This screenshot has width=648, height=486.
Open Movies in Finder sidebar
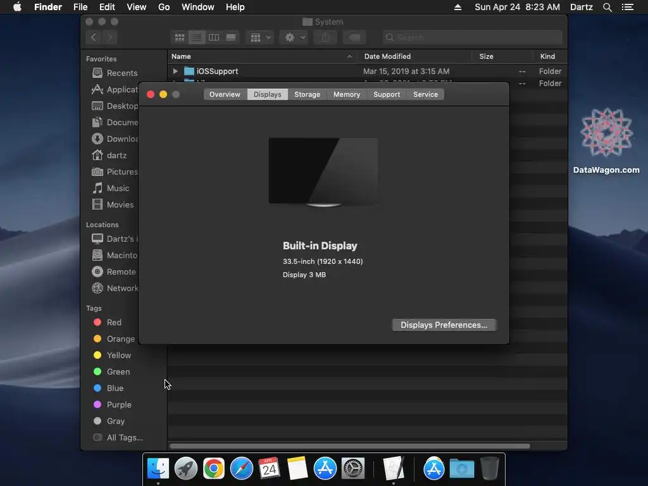(113, 205)
